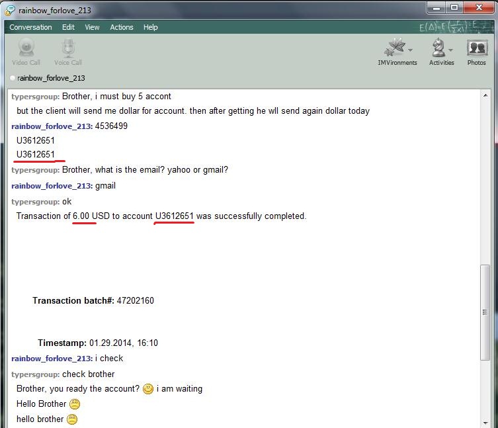This screenshot has height=428, width=498.
Task: Click the 'check brother' message
Action: (x=89, y=374)
